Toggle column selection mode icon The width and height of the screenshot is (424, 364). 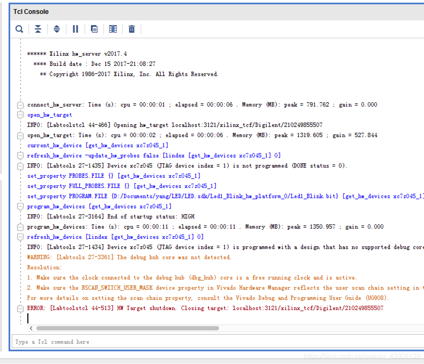[x=113, y=29]
